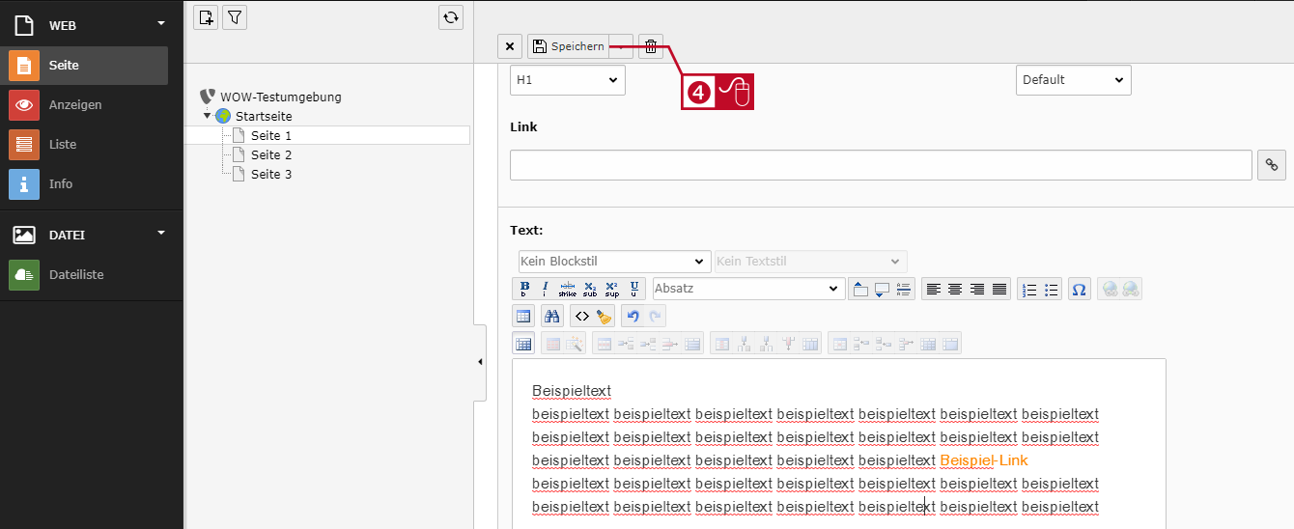Click the Speichern save button
Screen dimensions: 1294x529
click(x=569, y=46)
